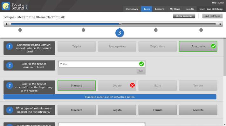Choose Triplet for question 1
This screenshot has width=226, height=126.
[x=77, y=46]
